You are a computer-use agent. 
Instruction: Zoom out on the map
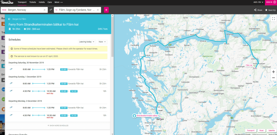[x=273, y=78]
